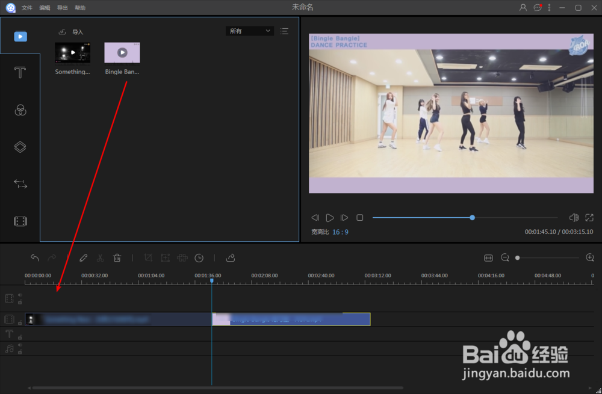Open the Duration clock tool
Image resolution: width=602 pixels, height=394 pixels.
199,258
